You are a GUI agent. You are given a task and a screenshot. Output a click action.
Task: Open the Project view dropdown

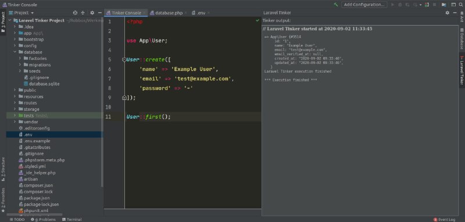tap(22, 13)
